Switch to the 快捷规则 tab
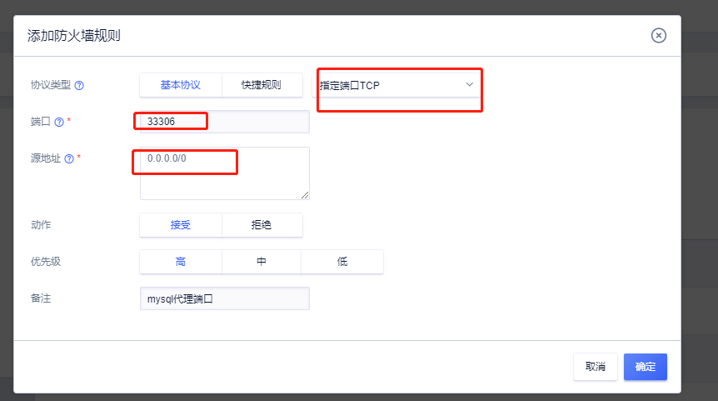The width and height of the screenshot is (718, 401). [x=262, y=85]
